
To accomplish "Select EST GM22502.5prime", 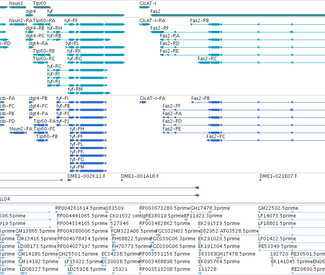I will coord(278,208).
